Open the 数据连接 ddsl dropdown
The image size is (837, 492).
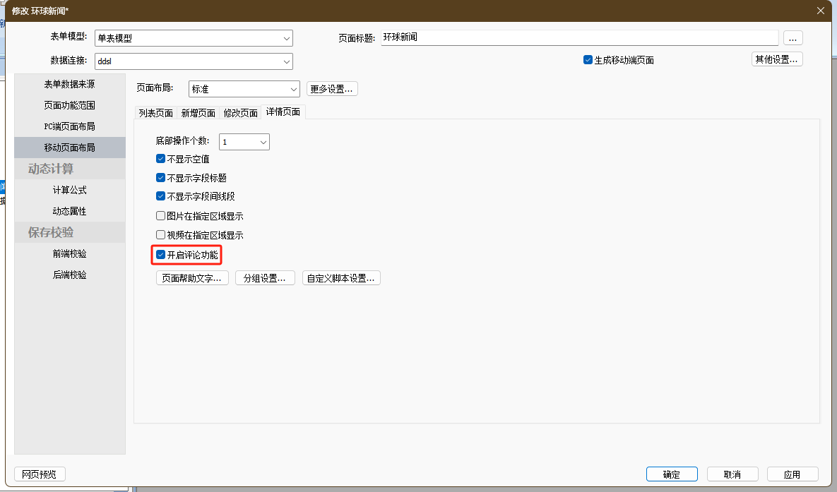click(x=286, y=61)
